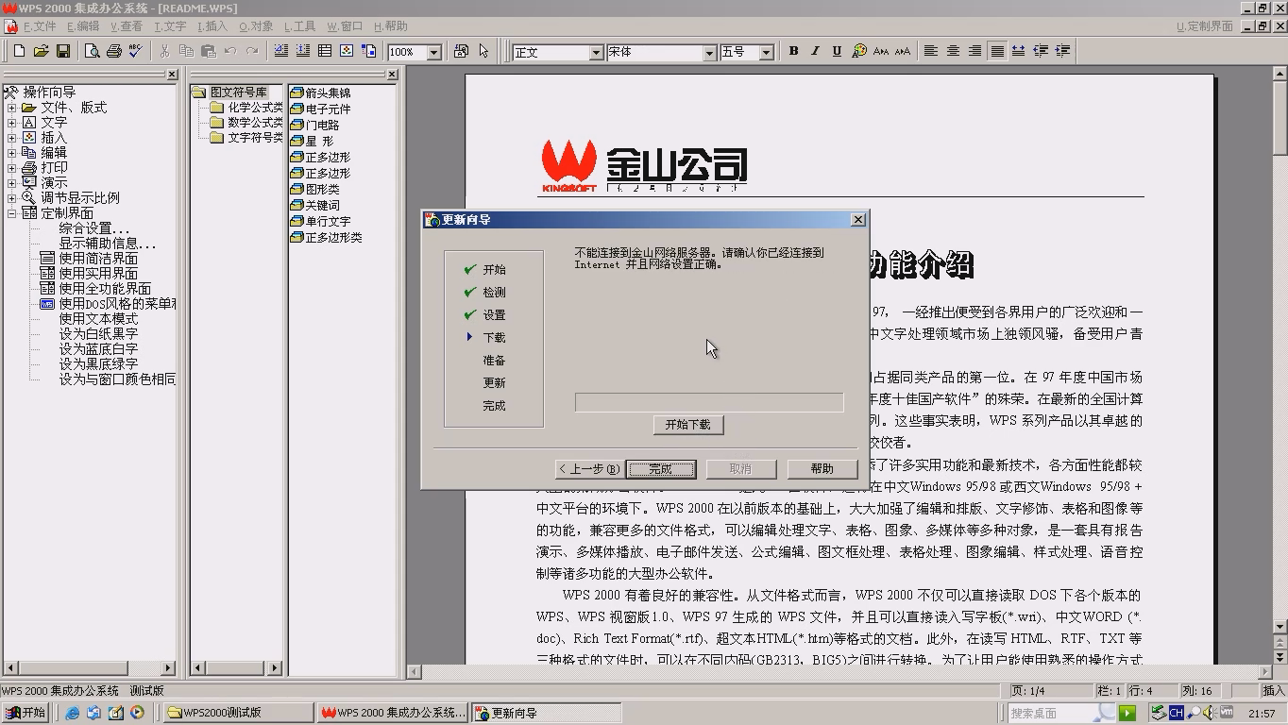The height and width of the screenshot is (725, 1288).
Task: Click 帮助 in the update wizard
Action: (822, 469)
